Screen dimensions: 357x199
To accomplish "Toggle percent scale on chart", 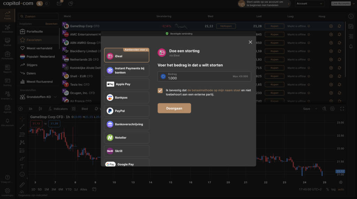I will coord(327,190).
